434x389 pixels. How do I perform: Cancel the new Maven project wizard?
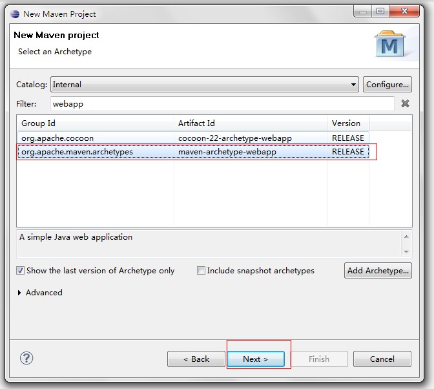(x=382, y=359)
